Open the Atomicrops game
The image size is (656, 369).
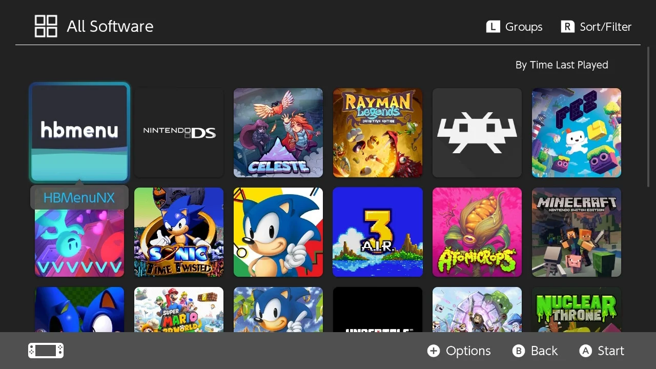click(477, 232)
